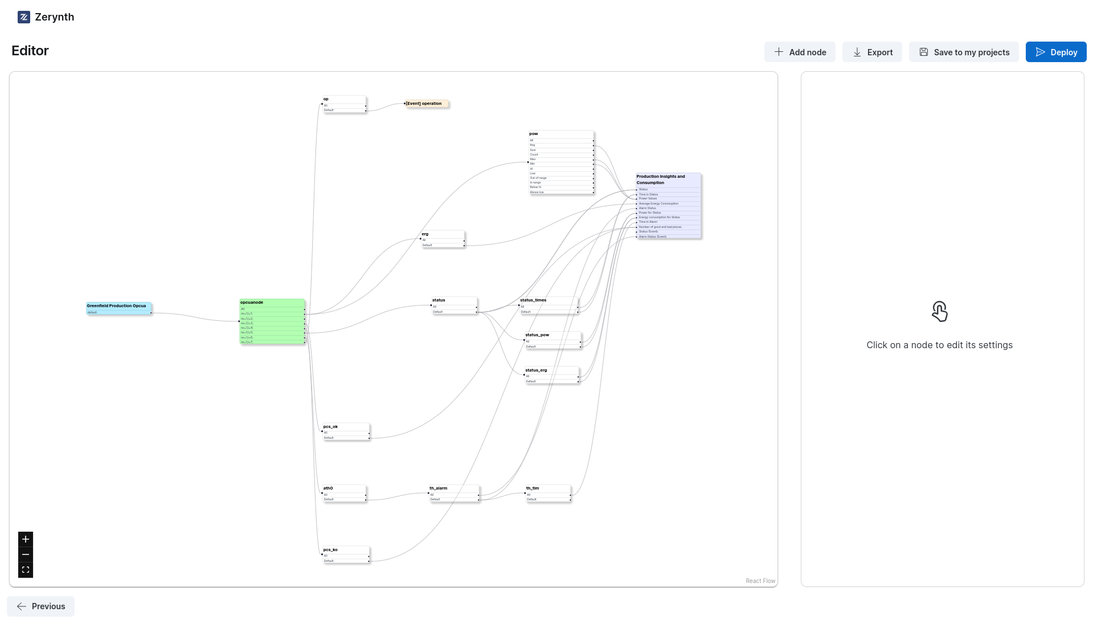Viewport: 1093px width, 640px height.
Task: Select the [Event] operation node
Action: (x=427, y=104)
